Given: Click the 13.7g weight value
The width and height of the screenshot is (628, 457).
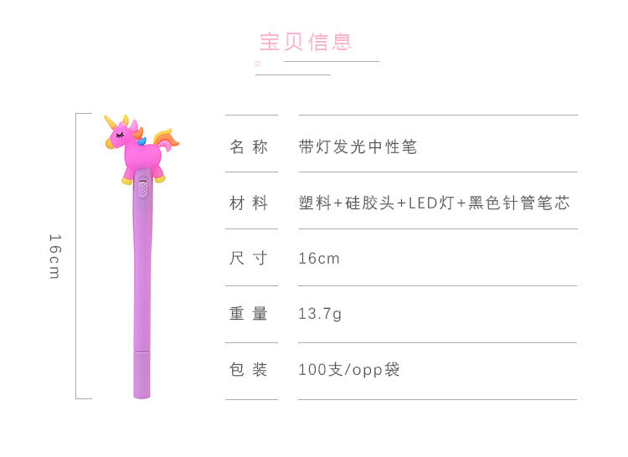Looking at the screenshot, I should pyautogui.click(x=320, y=314).
